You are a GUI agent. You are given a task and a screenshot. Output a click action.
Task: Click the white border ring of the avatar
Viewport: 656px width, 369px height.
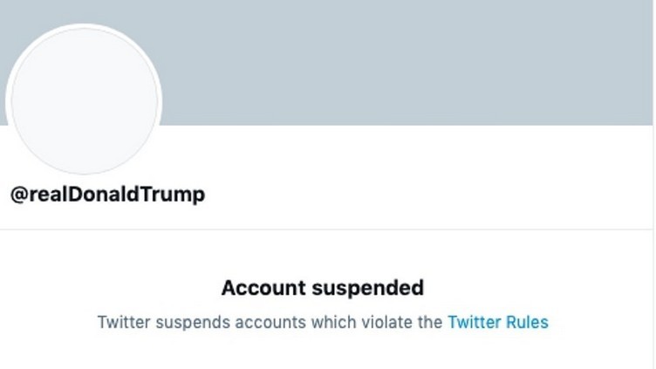(83, 26)
